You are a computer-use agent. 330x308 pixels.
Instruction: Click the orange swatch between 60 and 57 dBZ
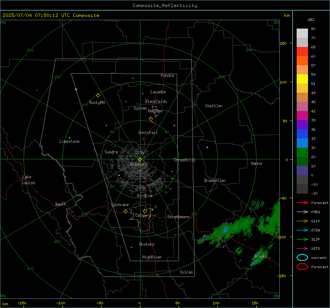coord(302,61)
